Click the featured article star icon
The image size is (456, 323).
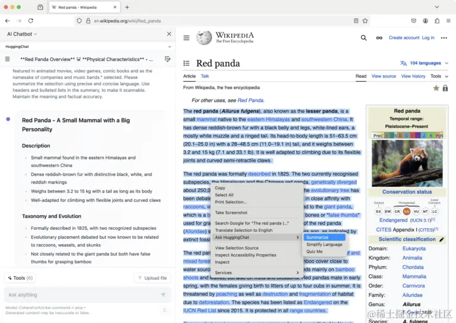pyautogui.click(x=436, y=88)
